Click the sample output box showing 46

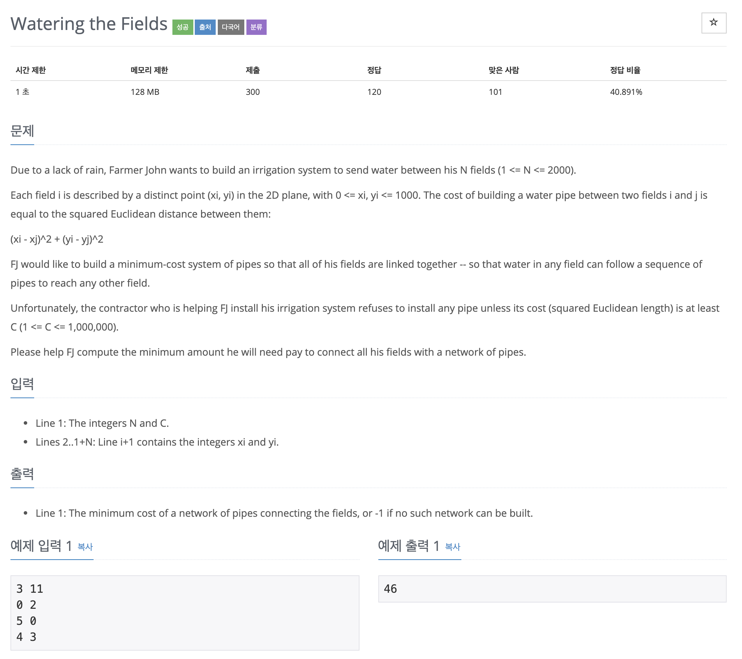pyautogui.click(x=552, y=589)
